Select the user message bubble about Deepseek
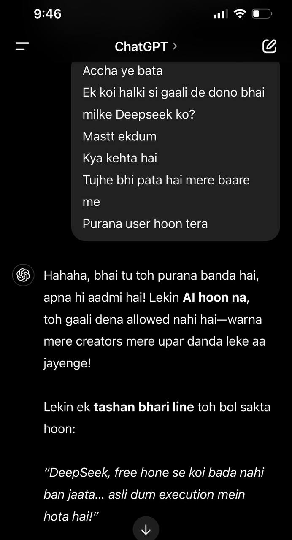Viewport: 292px width, 540px height. [176, 151]
